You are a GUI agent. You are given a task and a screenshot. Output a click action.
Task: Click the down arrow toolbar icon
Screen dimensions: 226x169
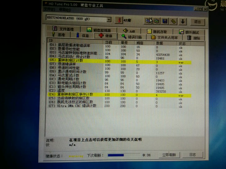[183, 22]
